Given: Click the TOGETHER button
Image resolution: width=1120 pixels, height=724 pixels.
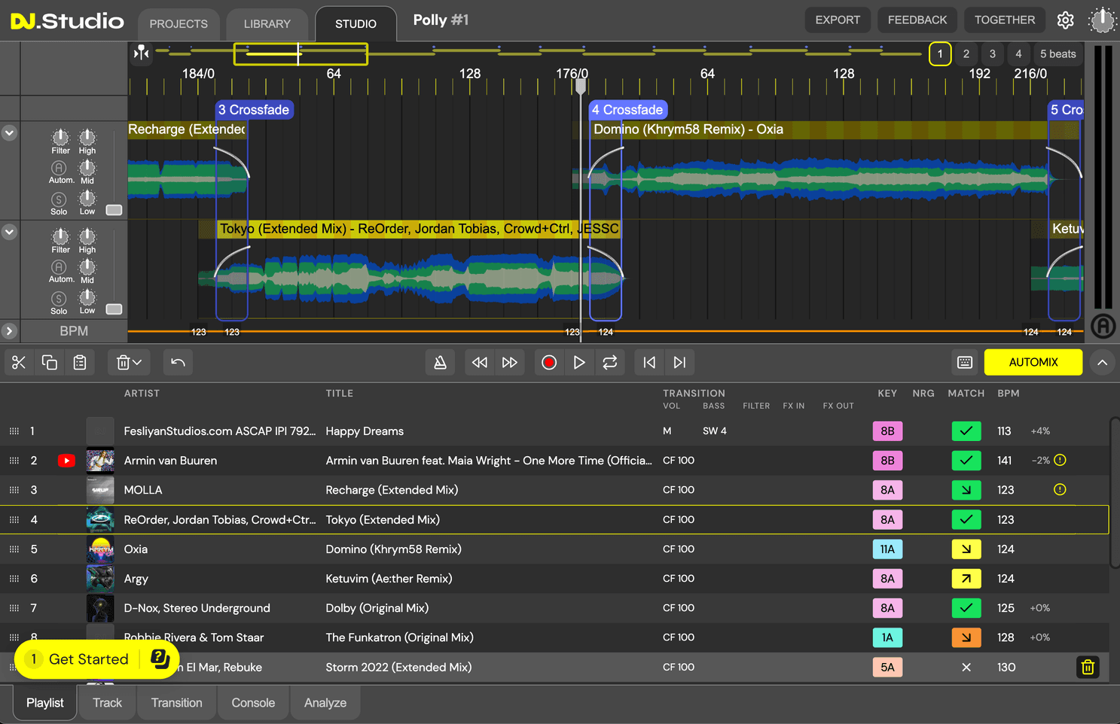Looking at the screenshot, I should 1005,20.
